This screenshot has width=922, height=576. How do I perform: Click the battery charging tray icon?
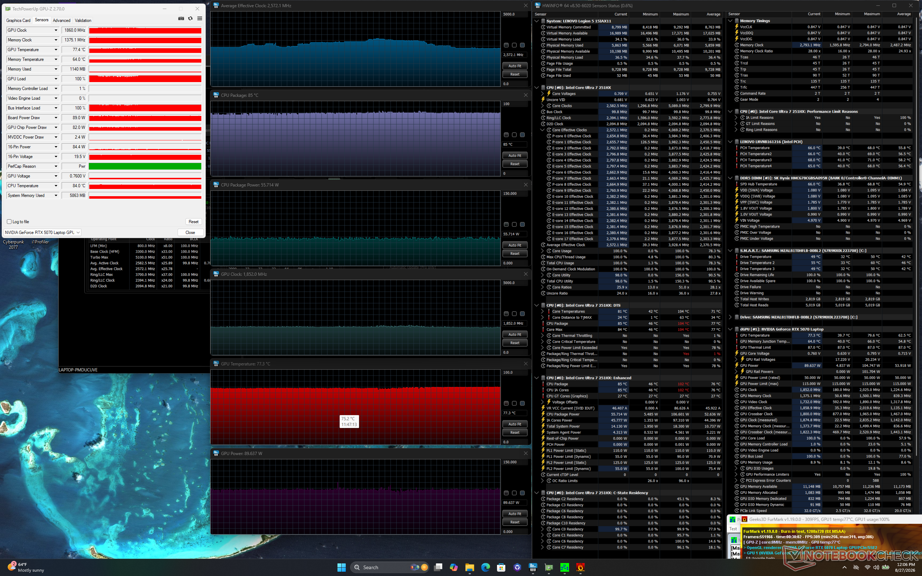pyautogui.click(x=885, y=567)
